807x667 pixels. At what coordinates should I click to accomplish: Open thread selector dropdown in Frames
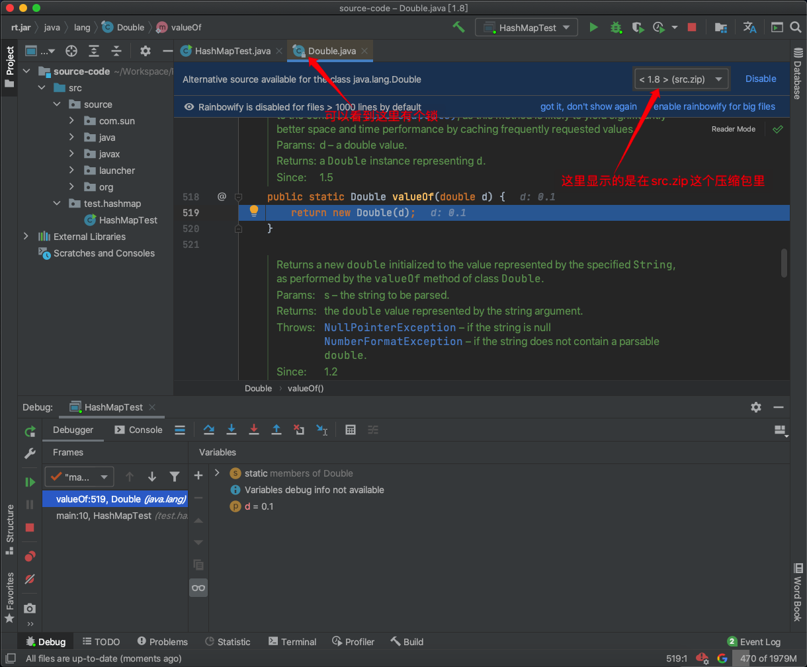pos(79,477)
